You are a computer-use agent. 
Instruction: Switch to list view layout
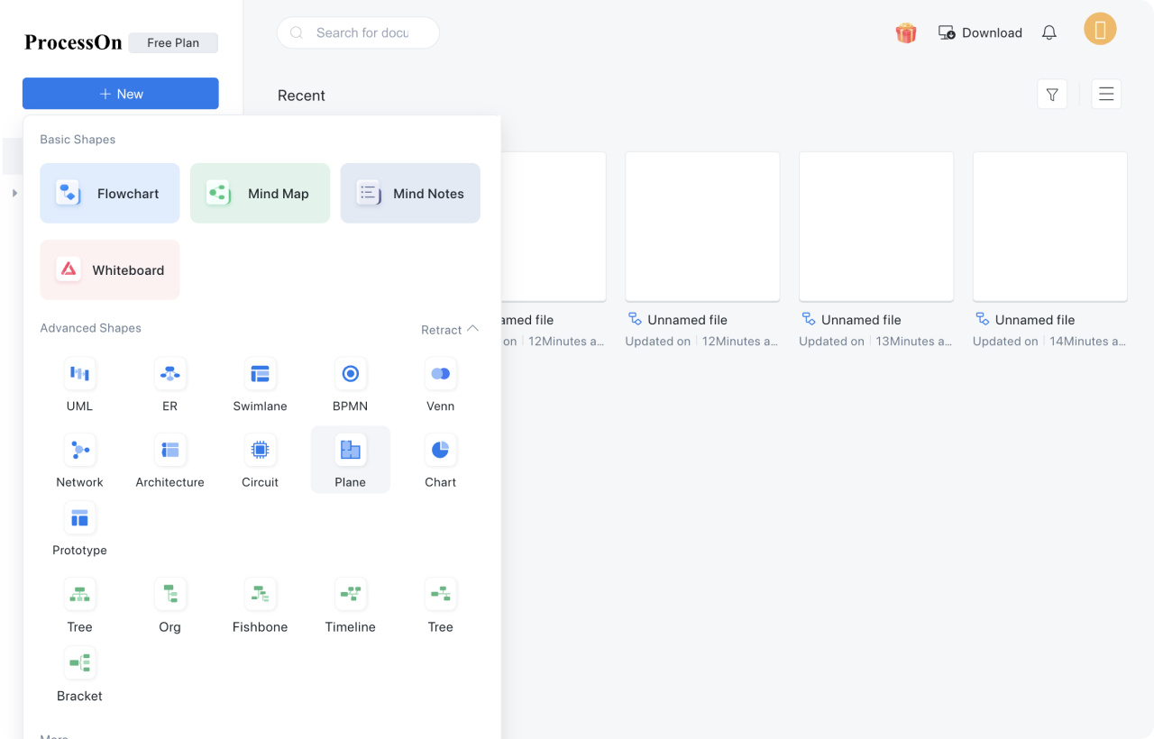[1106, 95]
